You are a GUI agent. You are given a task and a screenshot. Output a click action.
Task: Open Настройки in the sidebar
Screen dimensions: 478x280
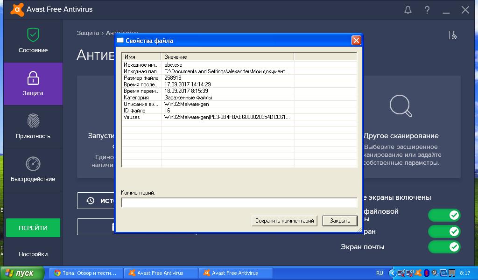pos(33,254)
